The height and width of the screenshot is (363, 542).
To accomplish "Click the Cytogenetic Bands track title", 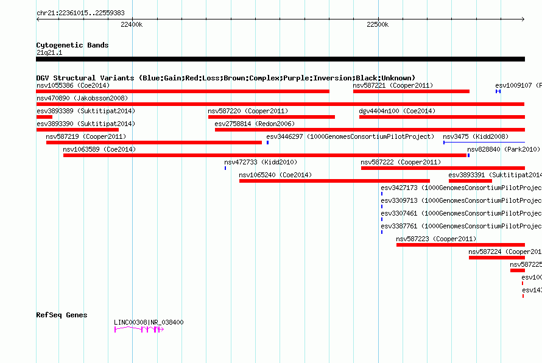I will pos(72,45).
